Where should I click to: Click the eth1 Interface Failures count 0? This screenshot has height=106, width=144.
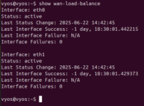click(61, 87)
